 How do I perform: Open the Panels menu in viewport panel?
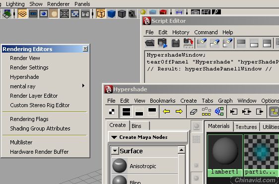click(82, 4)
